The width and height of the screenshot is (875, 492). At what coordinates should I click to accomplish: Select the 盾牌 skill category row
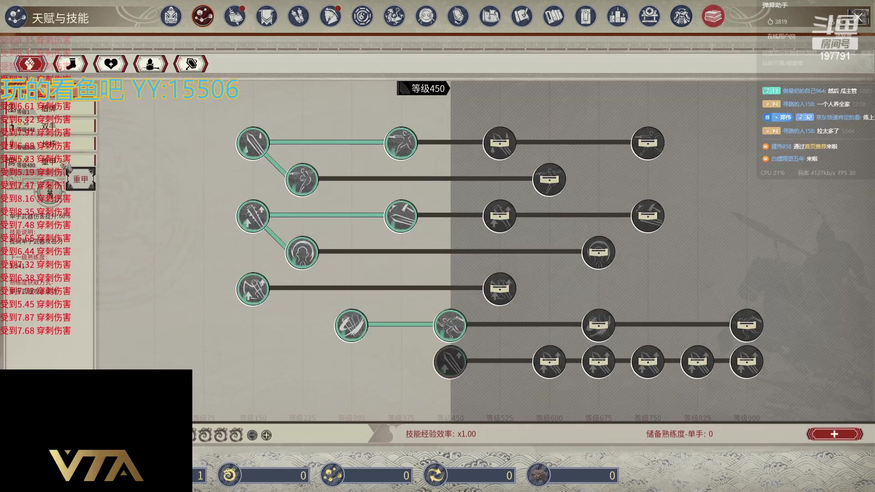tap(50, 108)
